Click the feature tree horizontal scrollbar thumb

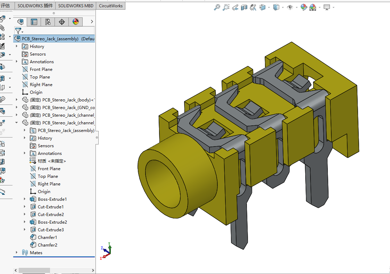coord(34,270)
